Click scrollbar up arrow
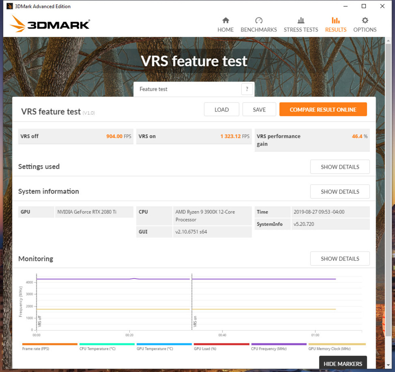Image resolution: width=395 pixels, height=372 pixels. tap(388, 40)
